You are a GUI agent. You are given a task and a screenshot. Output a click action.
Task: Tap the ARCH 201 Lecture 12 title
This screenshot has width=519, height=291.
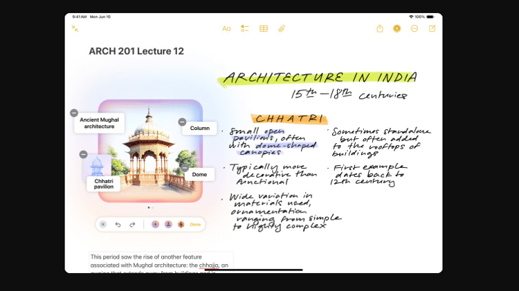point(136,51)
